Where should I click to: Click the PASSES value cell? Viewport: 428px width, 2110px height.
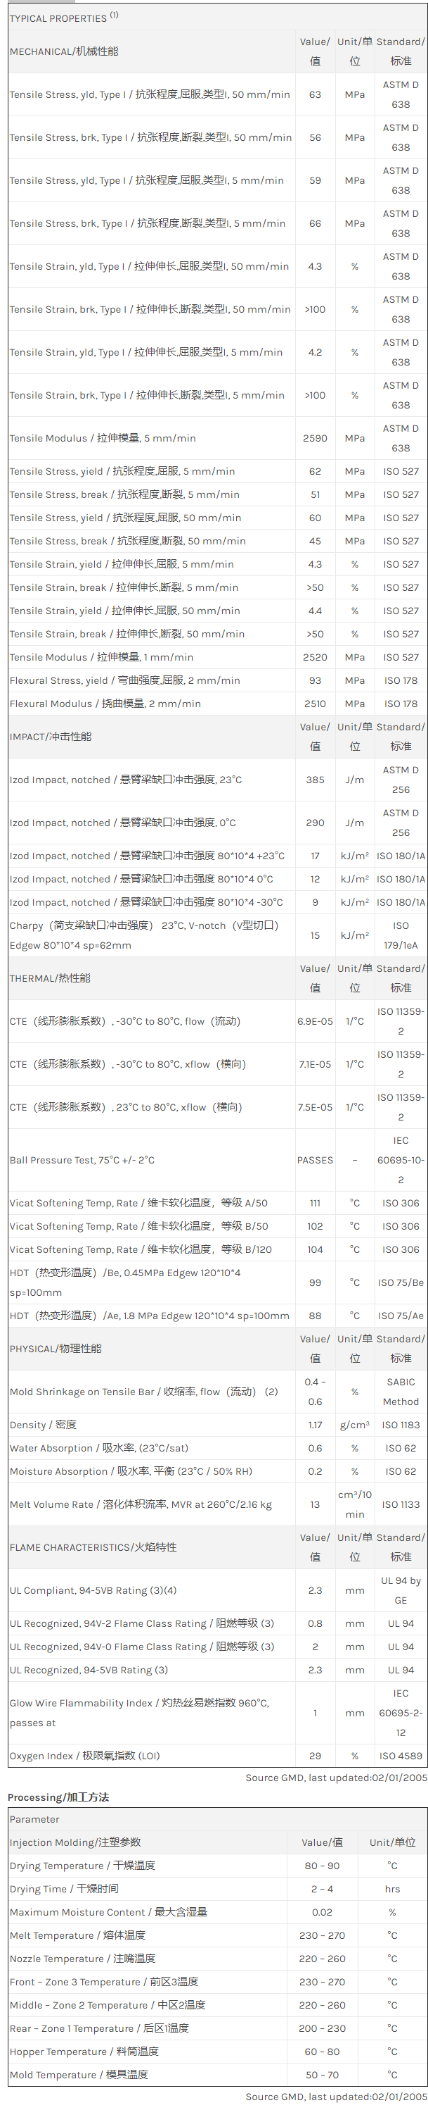[316, 1160]
